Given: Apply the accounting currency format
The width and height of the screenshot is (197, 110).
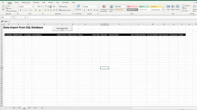Looking at the screenshot, I should coord(84,10).
